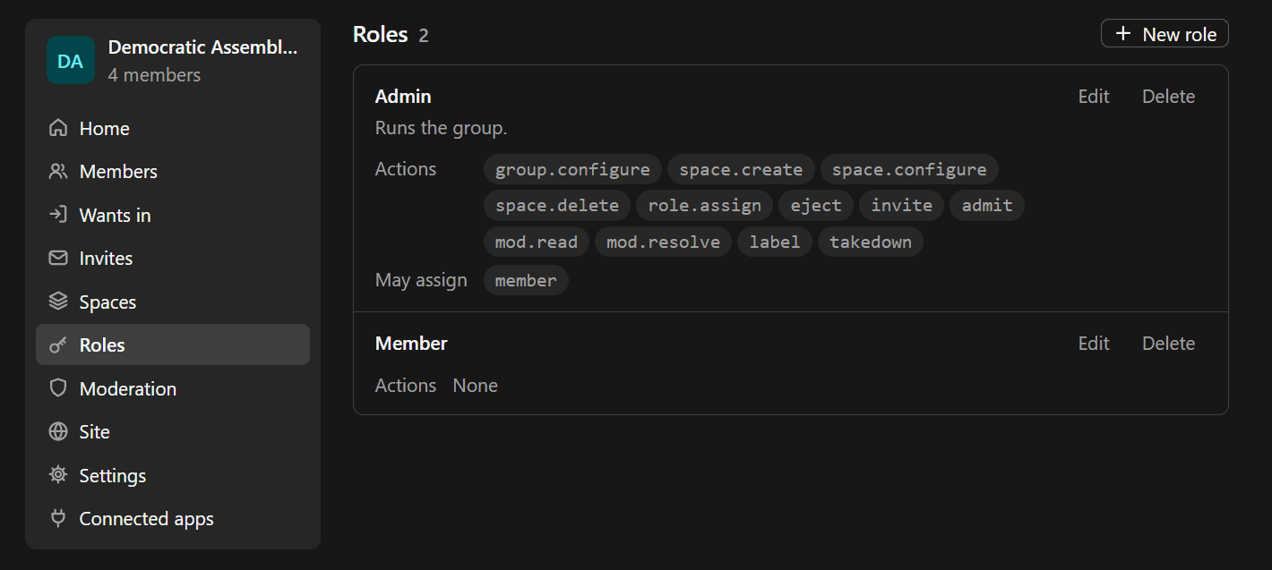Click the space.create action tag
This screenshot has height=570, width=1272.
tap(741, 169)
